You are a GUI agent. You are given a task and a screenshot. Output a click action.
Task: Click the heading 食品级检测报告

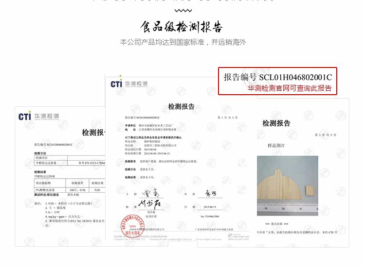[x=181, y=27]
